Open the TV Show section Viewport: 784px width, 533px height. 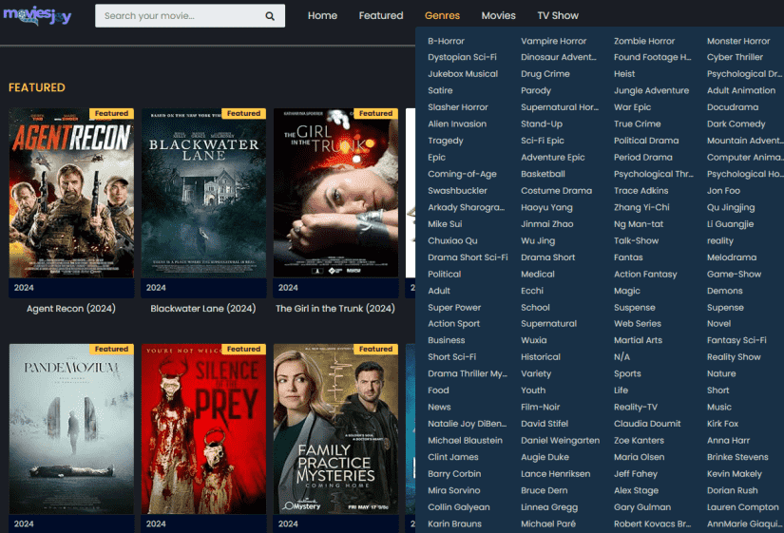[x=558, y=16]
